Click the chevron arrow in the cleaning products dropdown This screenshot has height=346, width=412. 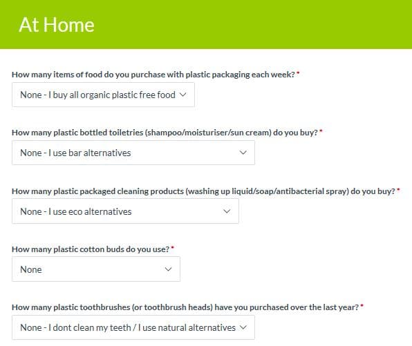[227, 211]
